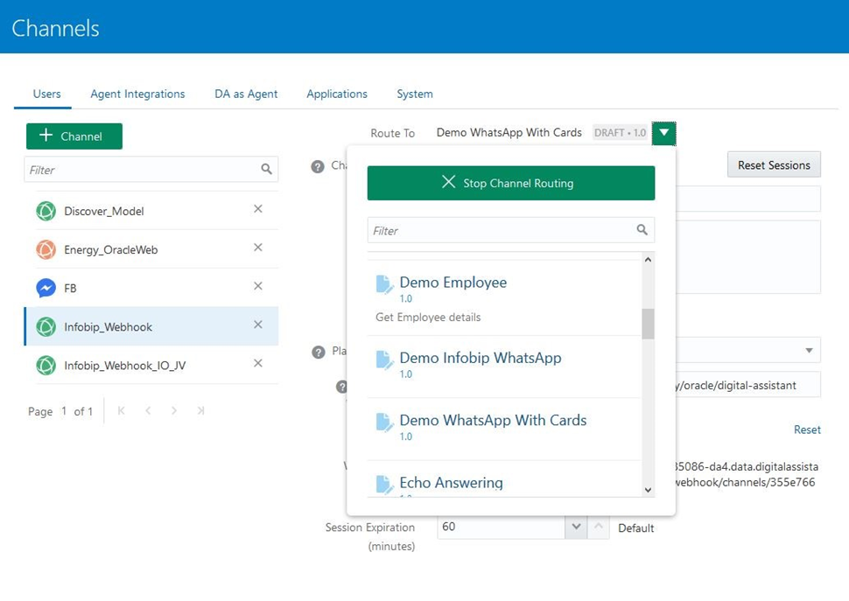Click the help icon beside Platform field
This screenshot has width=849, height=601.
click(319, 352)
